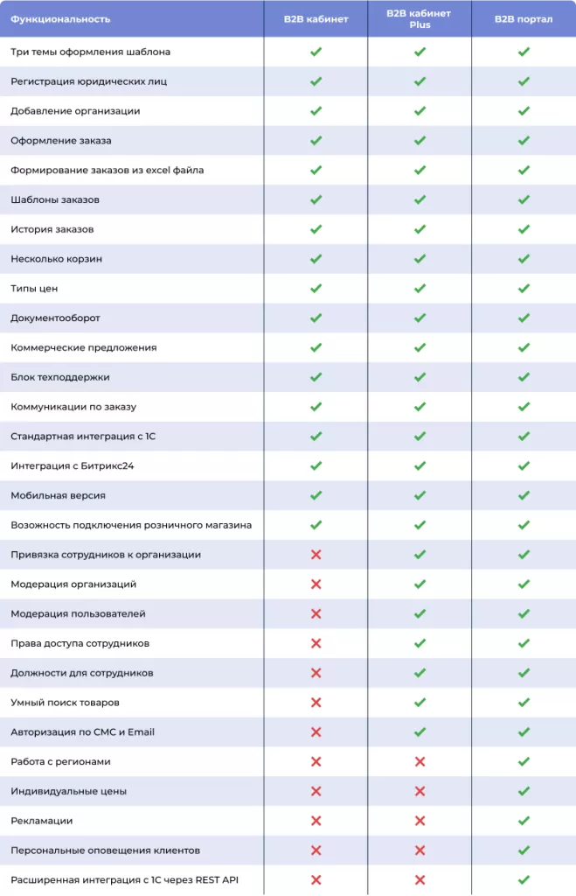Viewport: 576px width, 896px height.
Task: Click checkmark for Шаблоны заказов under B2B кабинет
Action: coord(316,199)
